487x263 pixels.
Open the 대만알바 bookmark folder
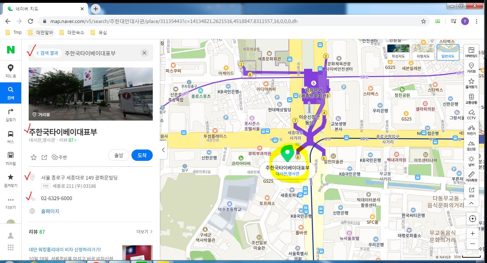[40, 33]
